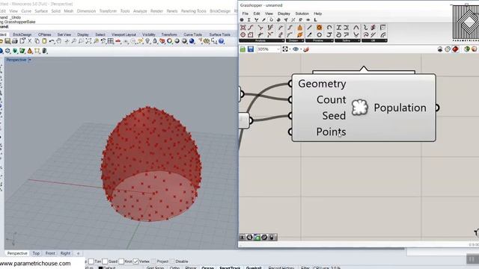Image resolution: width=479 pixels, height=269 pixels.
Task: Expand the preview eye dropdown arrow in Grasshopper
Action: (x=301, y=49)
